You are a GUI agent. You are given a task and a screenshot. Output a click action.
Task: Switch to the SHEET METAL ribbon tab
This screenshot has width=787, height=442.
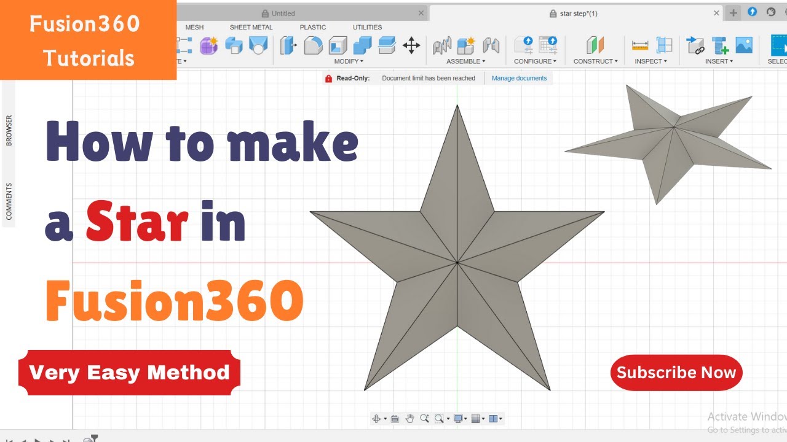tap(251, 27)
